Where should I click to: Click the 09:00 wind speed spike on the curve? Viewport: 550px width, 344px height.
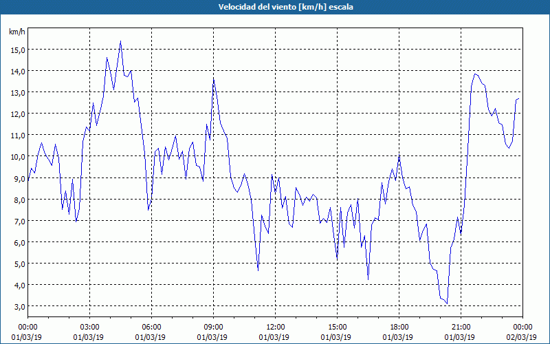pos(214,79)
